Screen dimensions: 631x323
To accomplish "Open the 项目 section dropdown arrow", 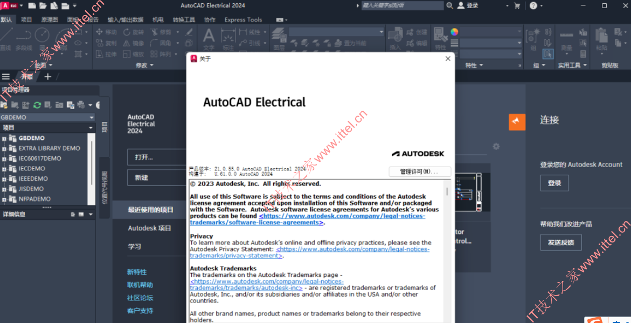I will tap(92, 127).
